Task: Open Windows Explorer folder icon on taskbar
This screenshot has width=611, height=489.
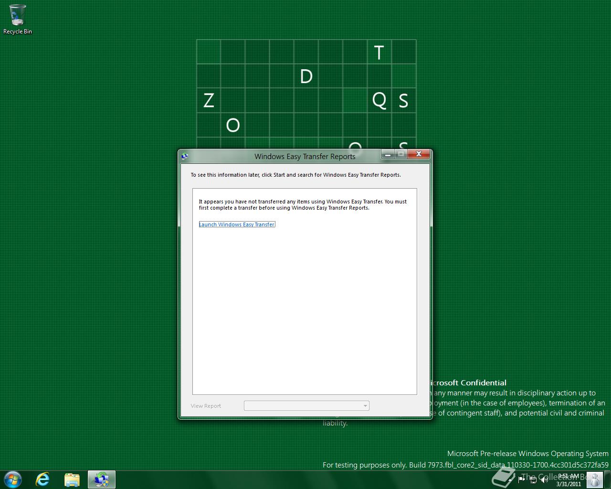Action: point(72,479)
